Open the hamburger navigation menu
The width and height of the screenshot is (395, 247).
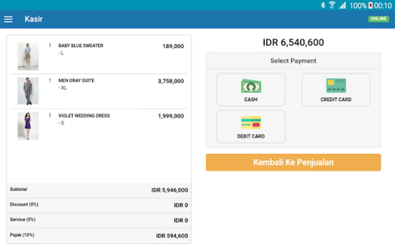coord(8,19)
